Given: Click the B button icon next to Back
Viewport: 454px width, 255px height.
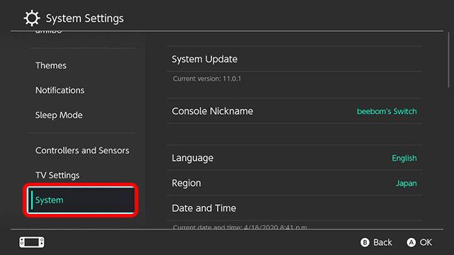Looking at the screenshot, I should point(365,242).
